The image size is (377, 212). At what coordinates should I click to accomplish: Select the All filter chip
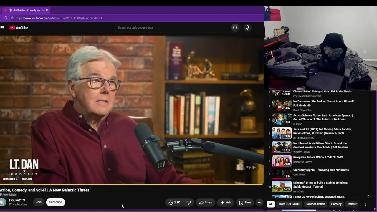271,204
